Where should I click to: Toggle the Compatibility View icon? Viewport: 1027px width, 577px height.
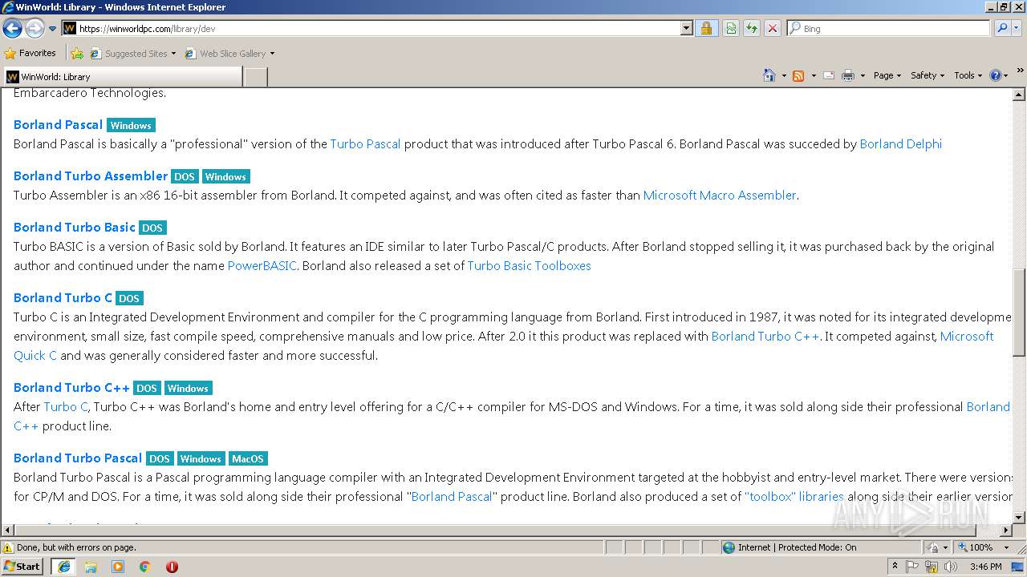tap(731, 28)
